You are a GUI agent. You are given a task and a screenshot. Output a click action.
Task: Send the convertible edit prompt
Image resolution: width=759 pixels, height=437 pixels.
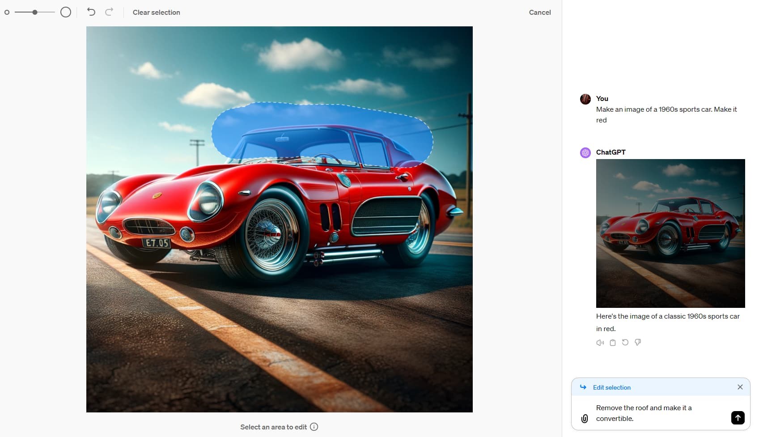pyautogui.click(x=738, y=418)
